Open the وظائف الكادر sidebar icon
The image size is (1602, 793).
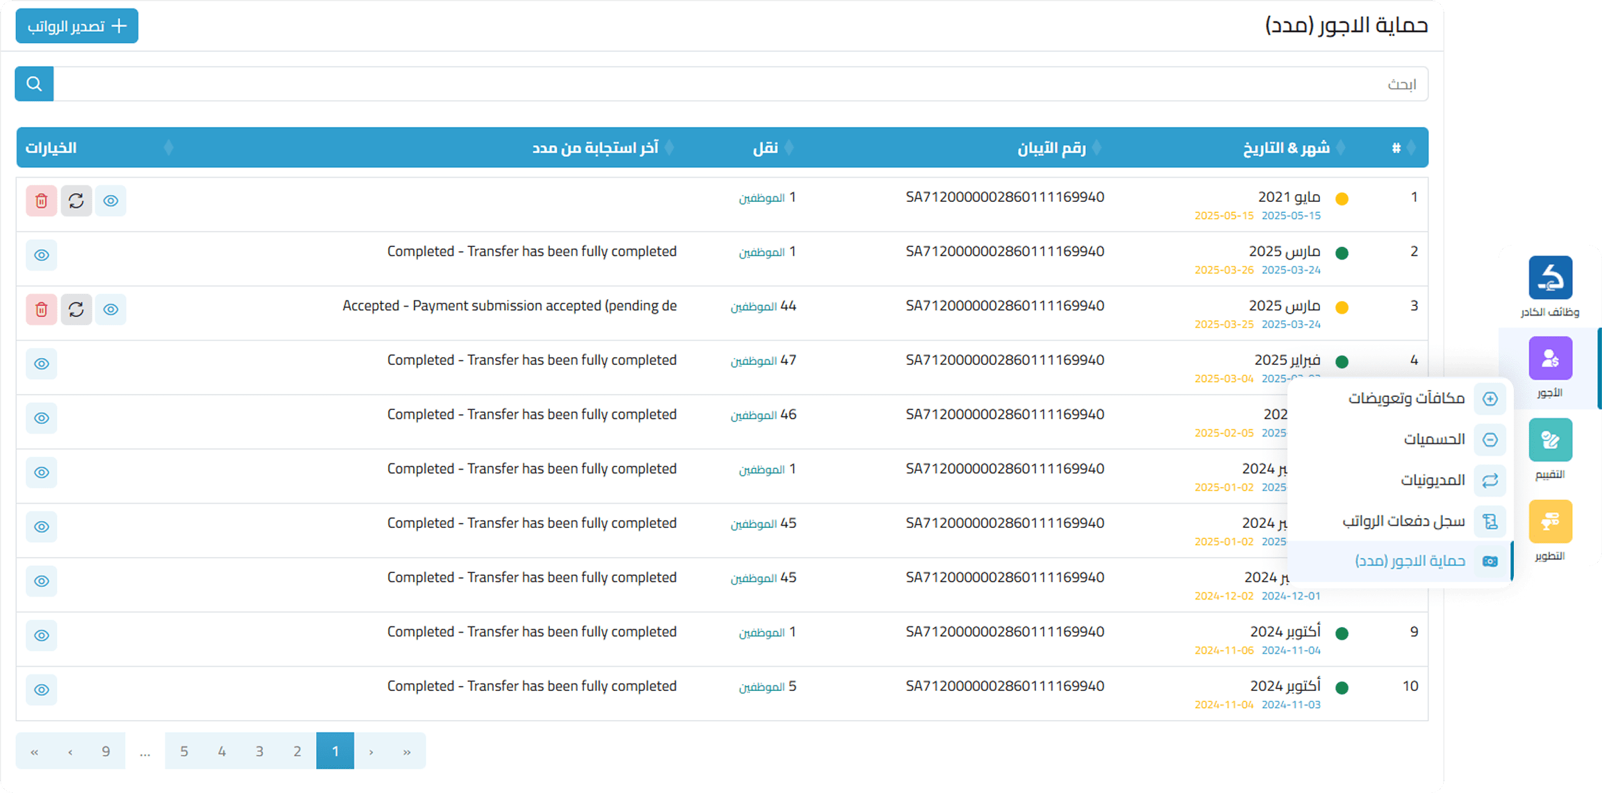(x=1550, y=278)
